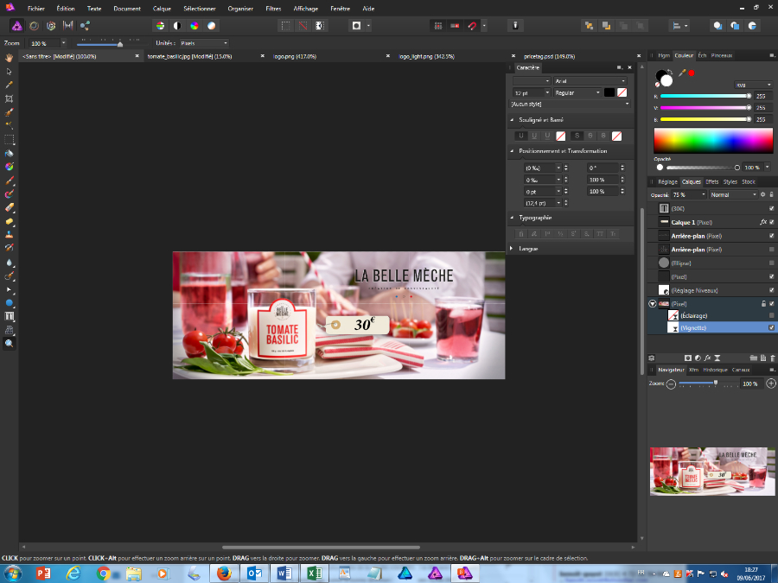778x583 pixels.
Task: Adjust the Opacité slider in Couleur panel
Action: [x=703, y=168]
